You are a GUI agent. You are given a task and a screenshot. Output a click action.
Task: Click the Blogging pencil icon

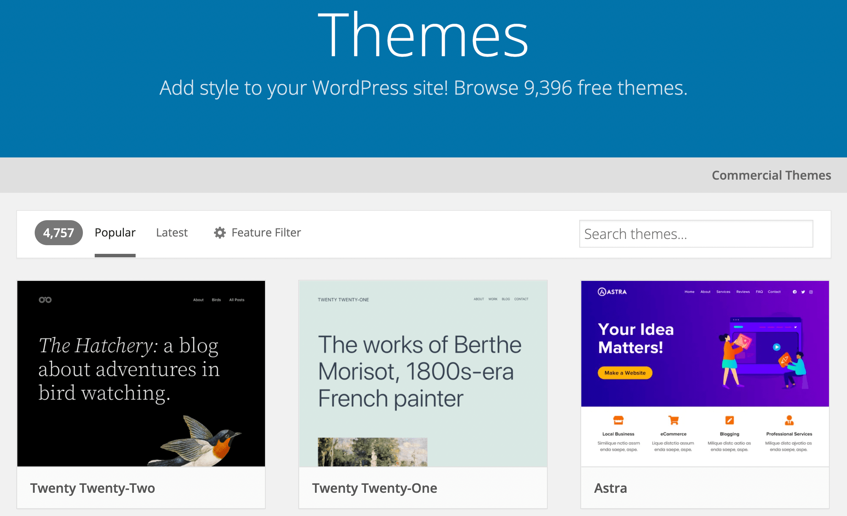click(x=729, y=420)
